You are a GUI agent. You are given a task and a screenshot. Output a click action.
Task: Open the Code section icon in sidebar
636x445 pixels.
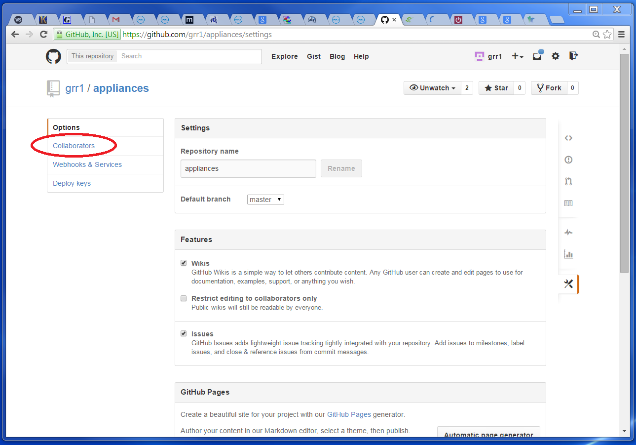coord(568,138)
